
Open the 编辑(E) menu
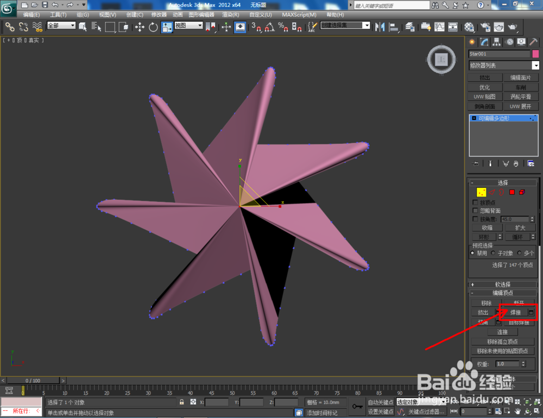(x=31, y=15)
